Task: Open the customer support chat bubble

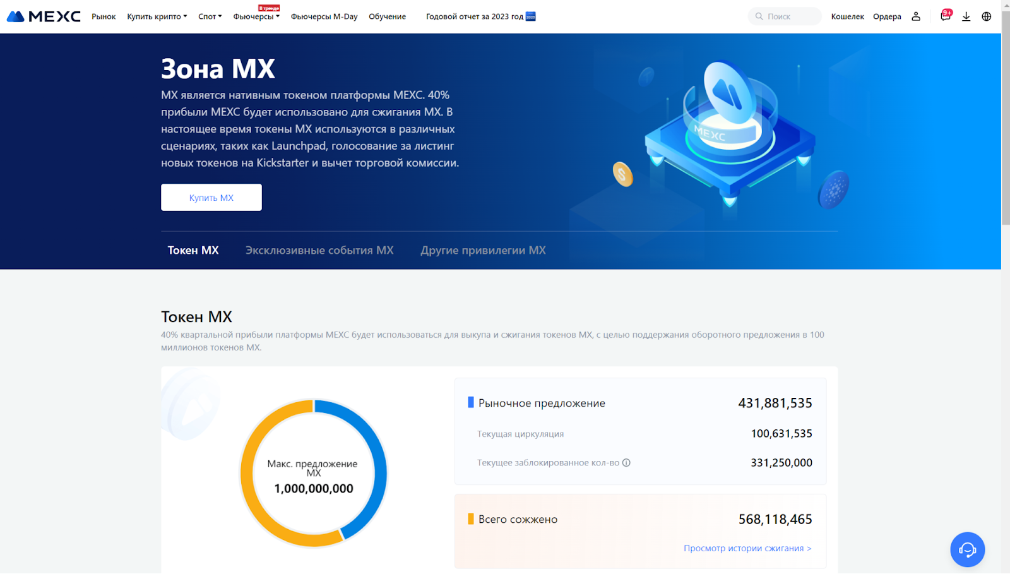Action: pyautogui.click(x=968, y=549)
